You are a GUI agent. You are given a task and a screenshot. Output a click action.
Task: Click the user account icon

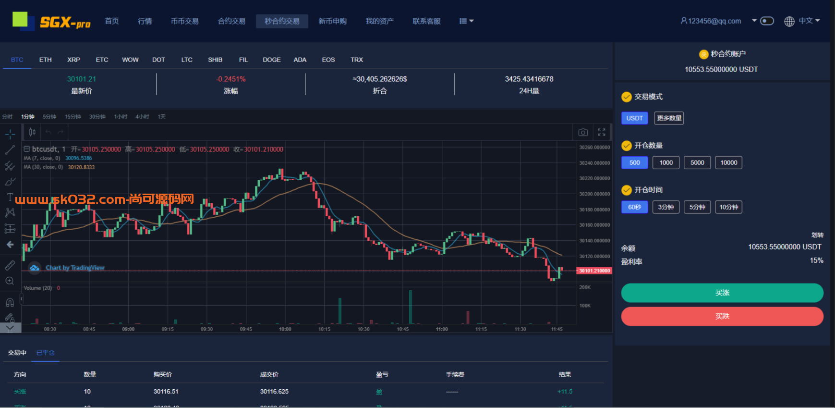(684, 21)
